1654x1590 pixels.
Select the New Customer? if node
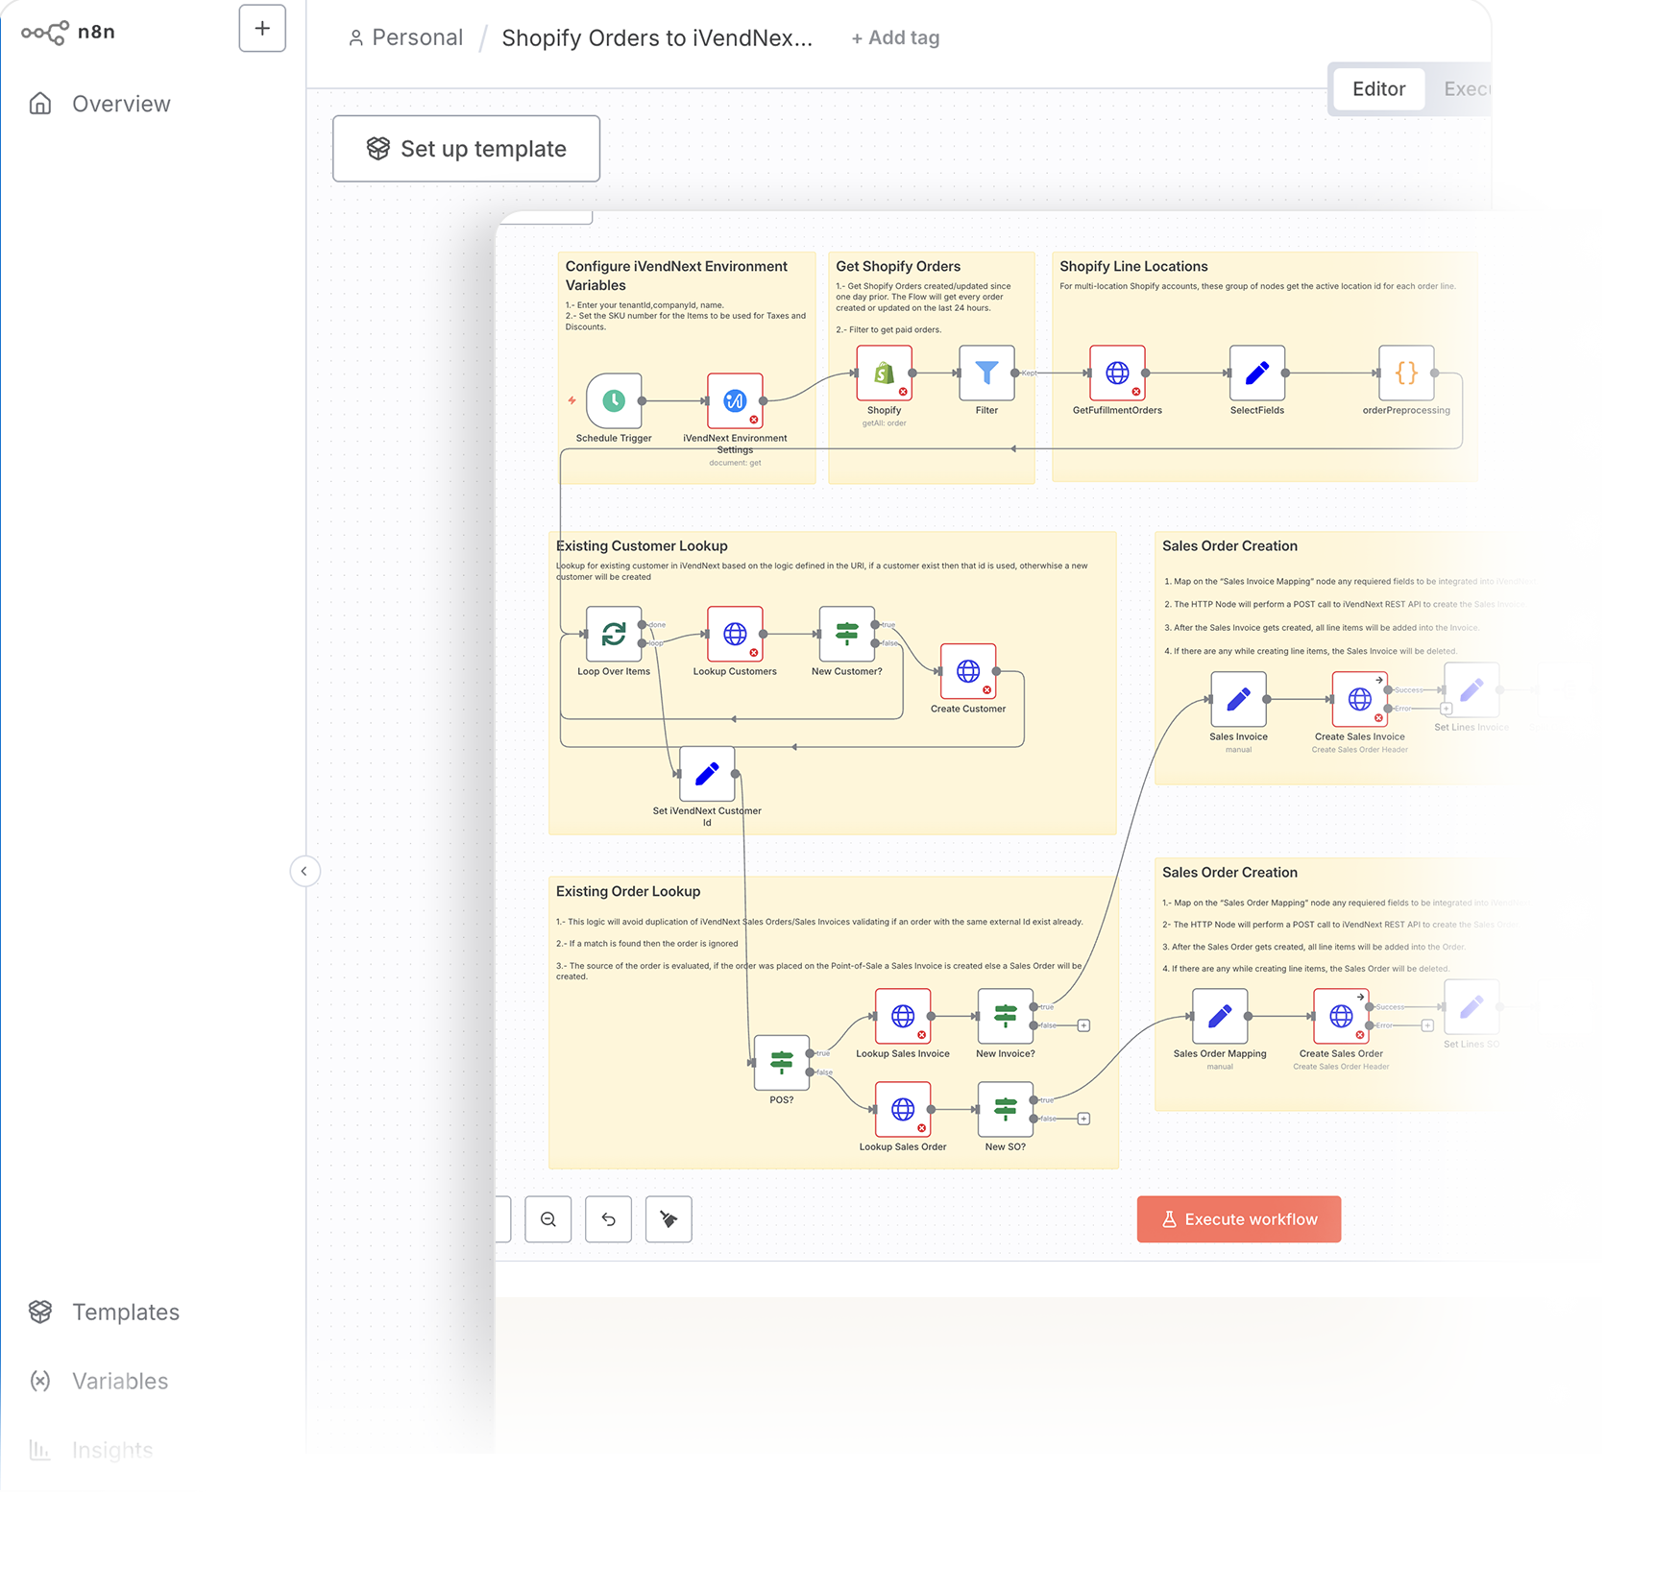(x=846, y=634)
